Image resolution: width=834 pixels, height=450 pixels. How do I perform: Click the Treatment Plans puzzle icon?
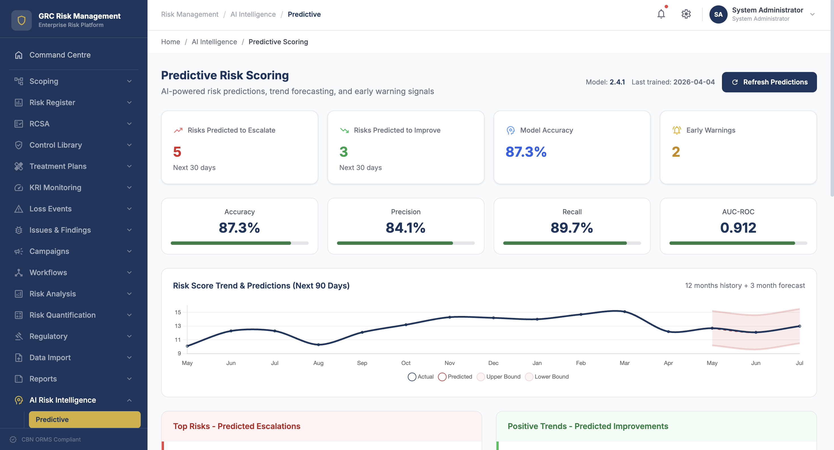pyautogui.click(x=19, y=166)
